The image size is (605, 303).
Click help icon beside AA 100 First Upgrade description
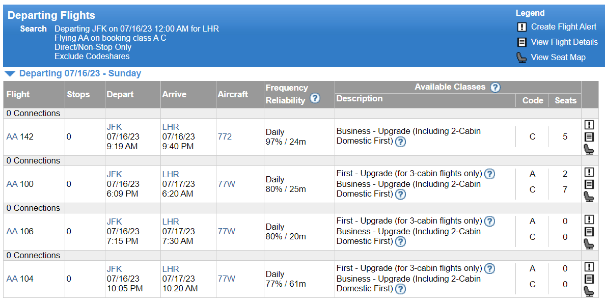489,174
